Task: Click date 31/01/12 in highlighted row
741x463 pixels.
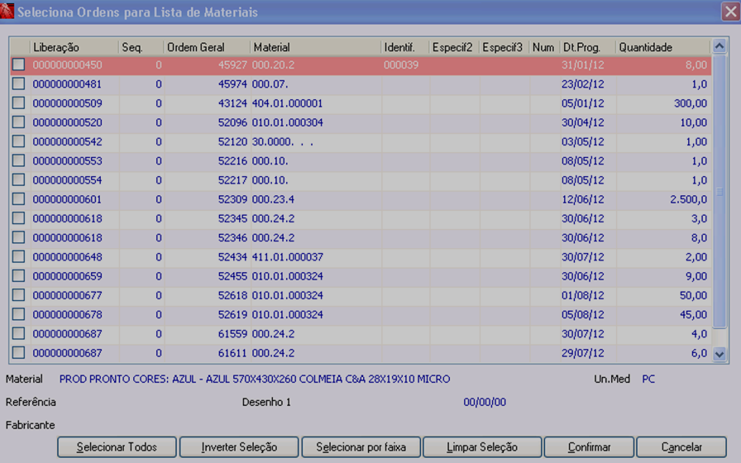Action: 583,64
